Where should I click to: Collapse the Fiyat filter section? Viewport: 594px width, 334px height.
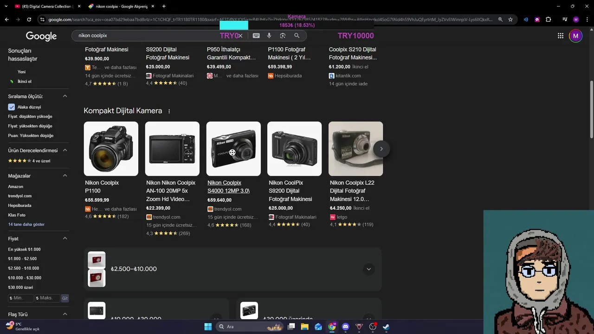coord(65,238)
